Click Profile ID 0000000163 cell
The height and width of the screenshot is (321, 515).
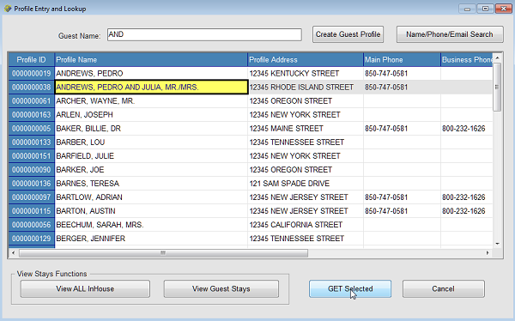(x=32, y=115)
